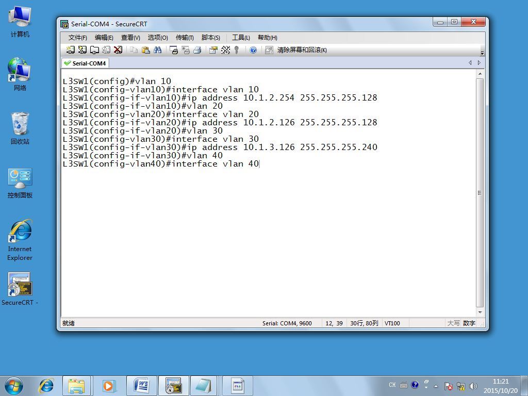Open Internet Explorer from taskbar

coord(46,386)
